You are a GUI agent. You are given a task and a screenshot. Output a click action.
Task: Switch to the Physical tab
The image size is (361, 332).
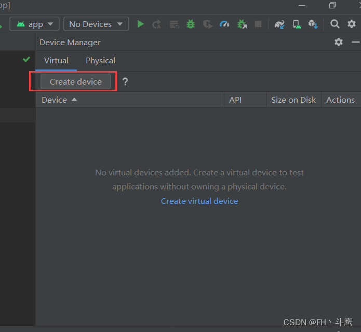point(100,61)
